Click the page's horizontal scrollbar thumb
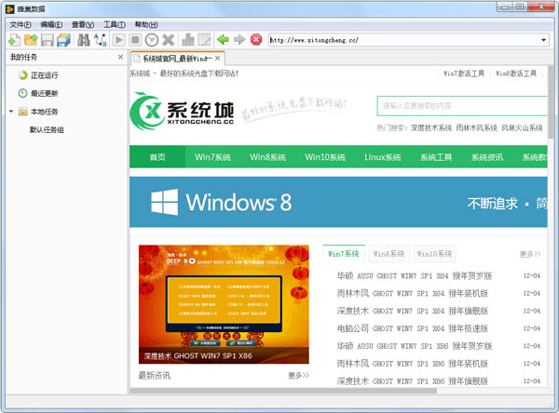The width and height of the screenshot is (559, 413). (x=283, y=391)
